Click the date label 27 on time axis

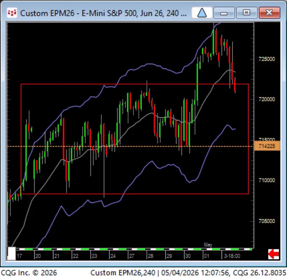[132, 256]
